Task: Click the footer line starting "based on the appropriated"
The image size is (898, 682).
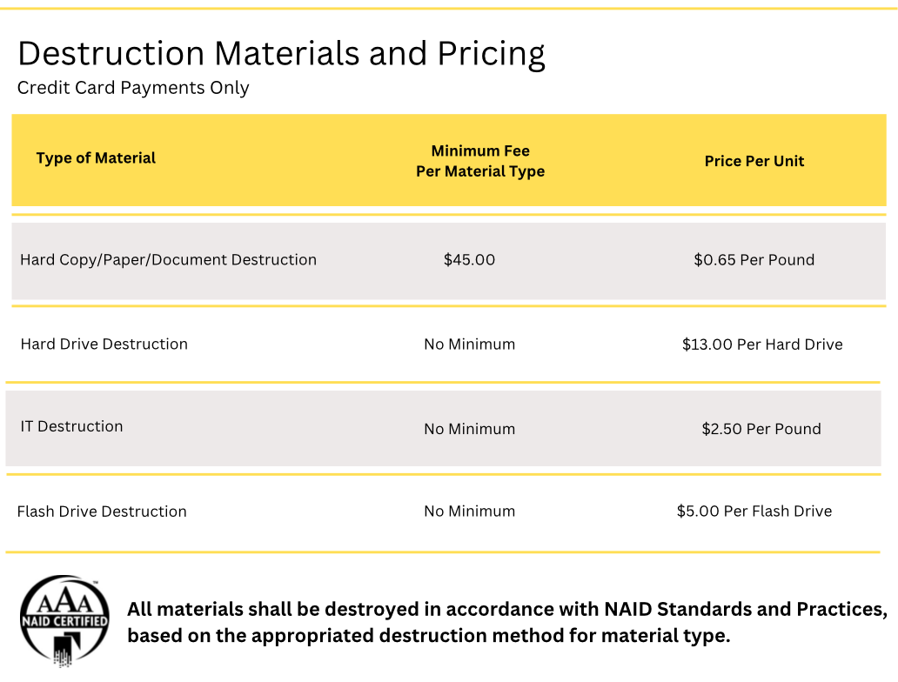Action: point(428,635)
